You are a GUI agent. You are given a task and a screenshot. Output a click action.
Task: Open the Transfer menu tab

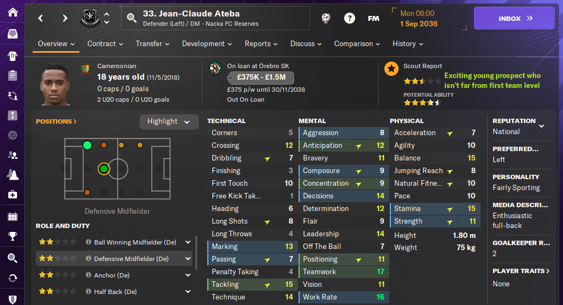(152, 44)
